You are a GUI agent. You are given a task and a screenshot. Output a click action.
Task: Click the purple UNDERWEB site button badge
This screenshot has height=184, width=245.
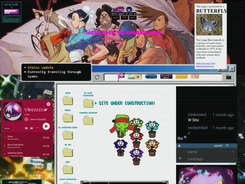coord(11,11)
